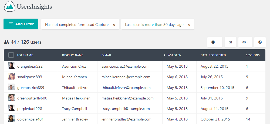This screenshot has width=270, height=124.
Task: Click the greenostrich839 avatar thumbnail
Action: click(x=11, y=87)
